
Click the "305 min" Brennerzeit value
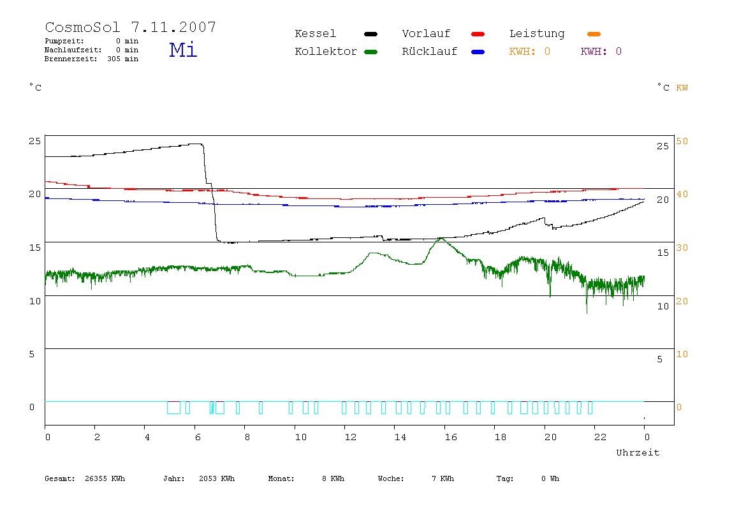123,59
